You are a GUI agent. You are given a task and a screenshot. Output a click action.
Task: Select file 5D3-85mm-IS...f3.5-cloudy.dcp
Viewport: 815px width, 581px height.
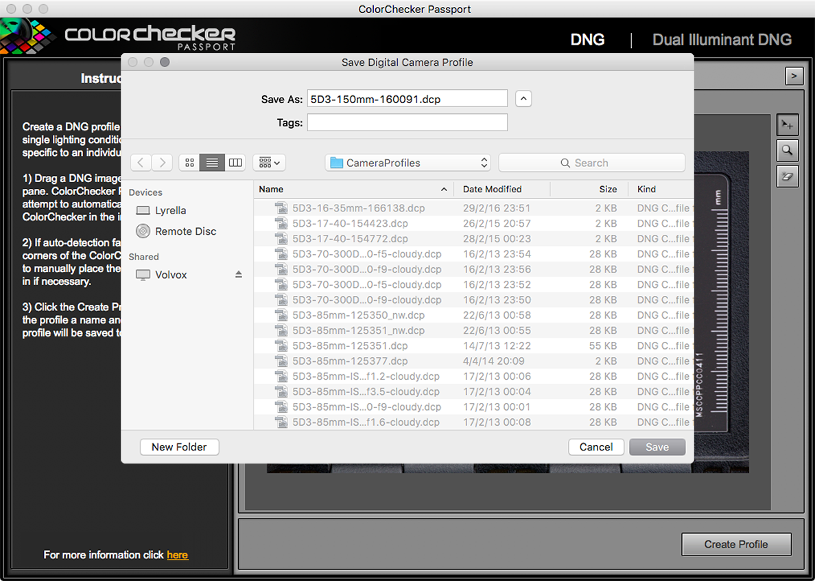click(473, 391)
